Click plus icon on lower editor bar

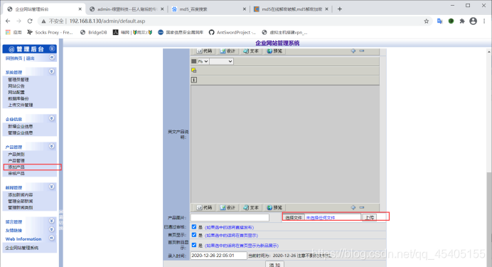353,207
